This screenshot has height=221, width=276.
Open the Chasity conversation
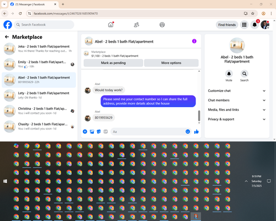point(39,127)
